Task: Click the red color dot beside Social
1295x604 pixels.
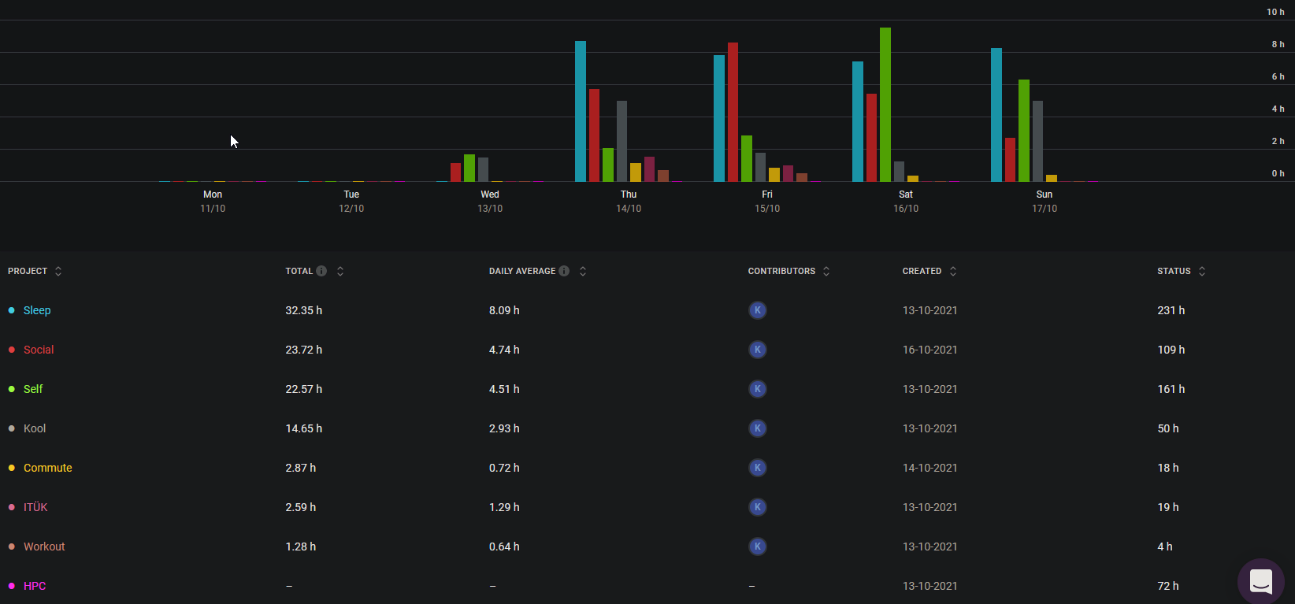Action: pyautogui.click(x=11, y=350)
